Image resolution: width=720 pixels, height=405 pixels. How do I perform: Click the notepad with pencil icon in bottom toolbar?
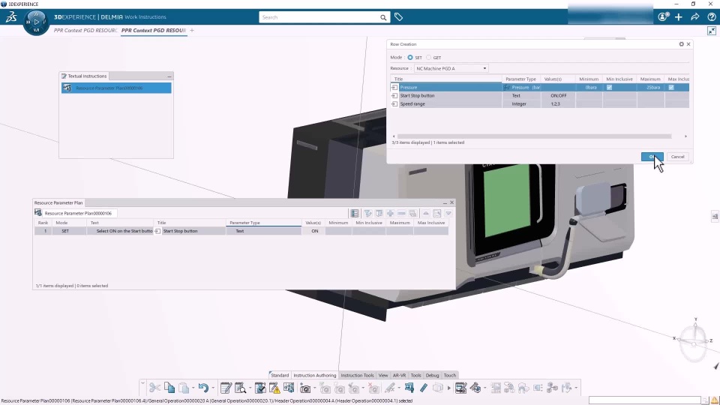pyautogui.click(x=226, y=388)
